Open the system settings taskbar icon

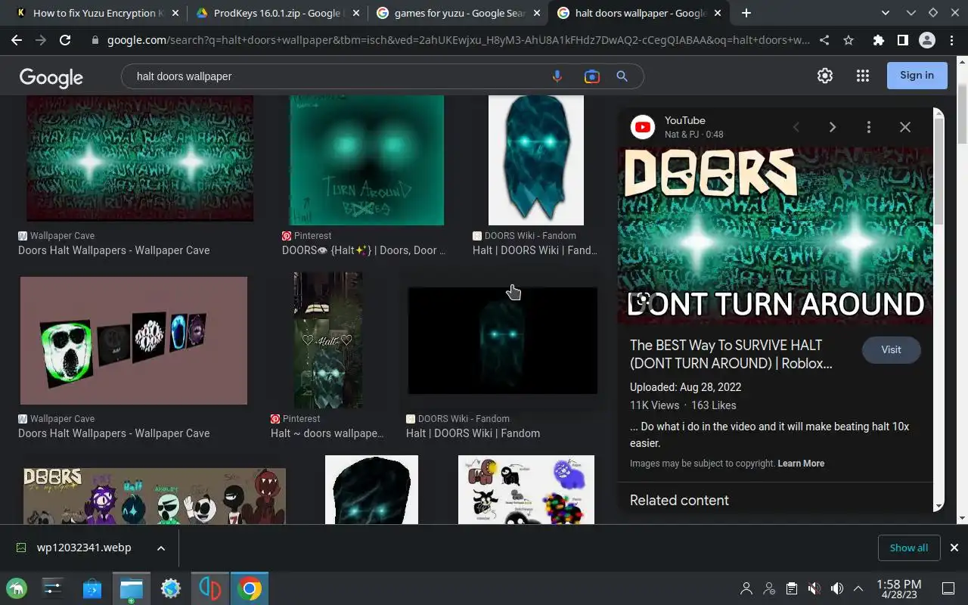(x=171, y=588)
